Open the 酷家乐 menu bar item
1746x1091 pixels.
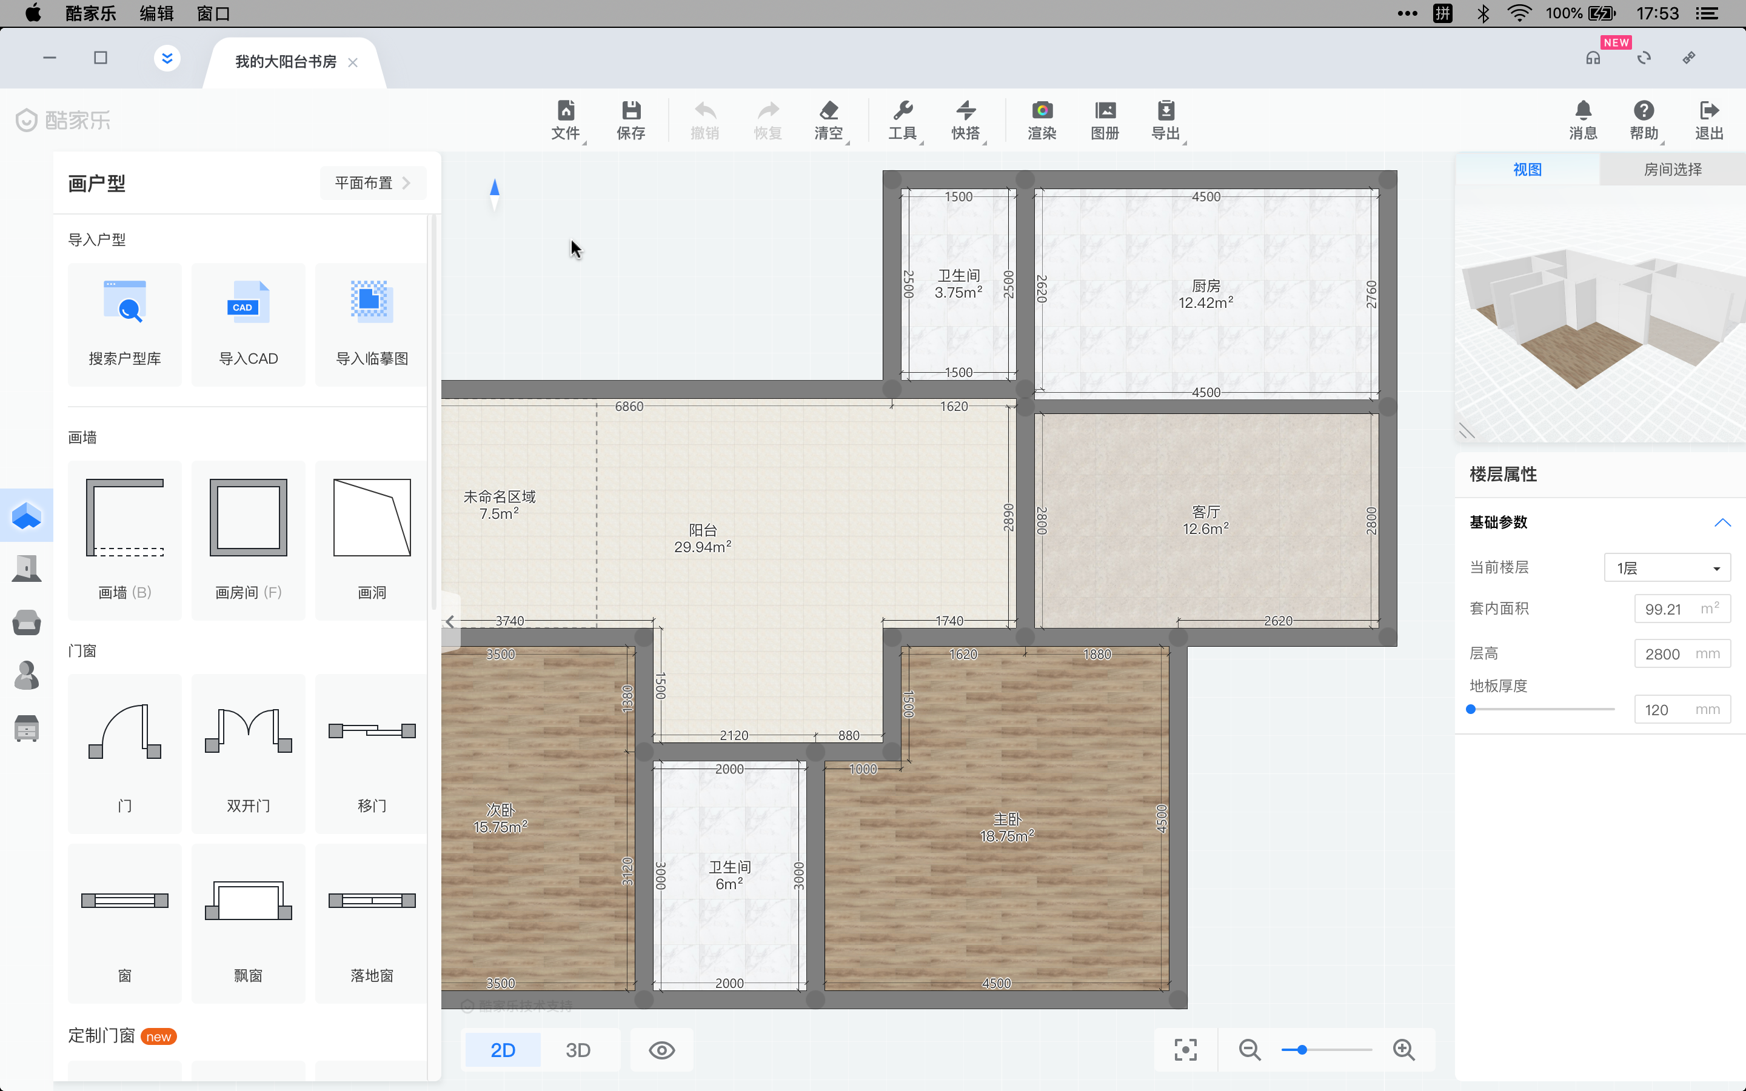[91, 14]
